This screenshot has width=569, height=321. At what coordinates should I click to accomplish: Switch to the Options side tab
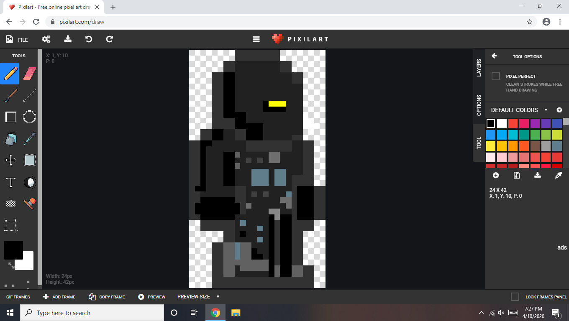point(479,105)
